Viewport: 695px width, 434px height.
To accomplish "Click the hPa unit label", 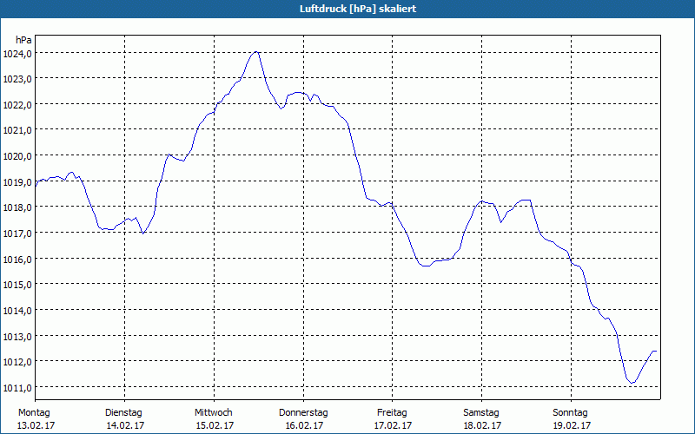I will pyautogui.click(x=23, y=40).
